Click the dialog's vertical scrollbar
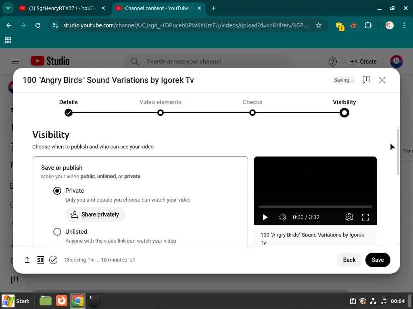This screenshot has width=413, height=309. click(x=398, y=152)
